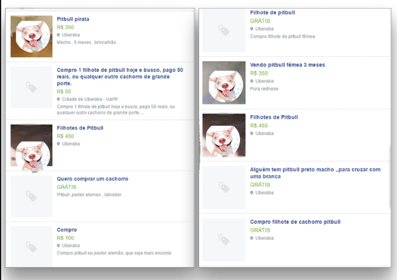Open right-column Filhotes de Pitbull title
Viewport: 397px width, 280px height.
tap(274, 117)
